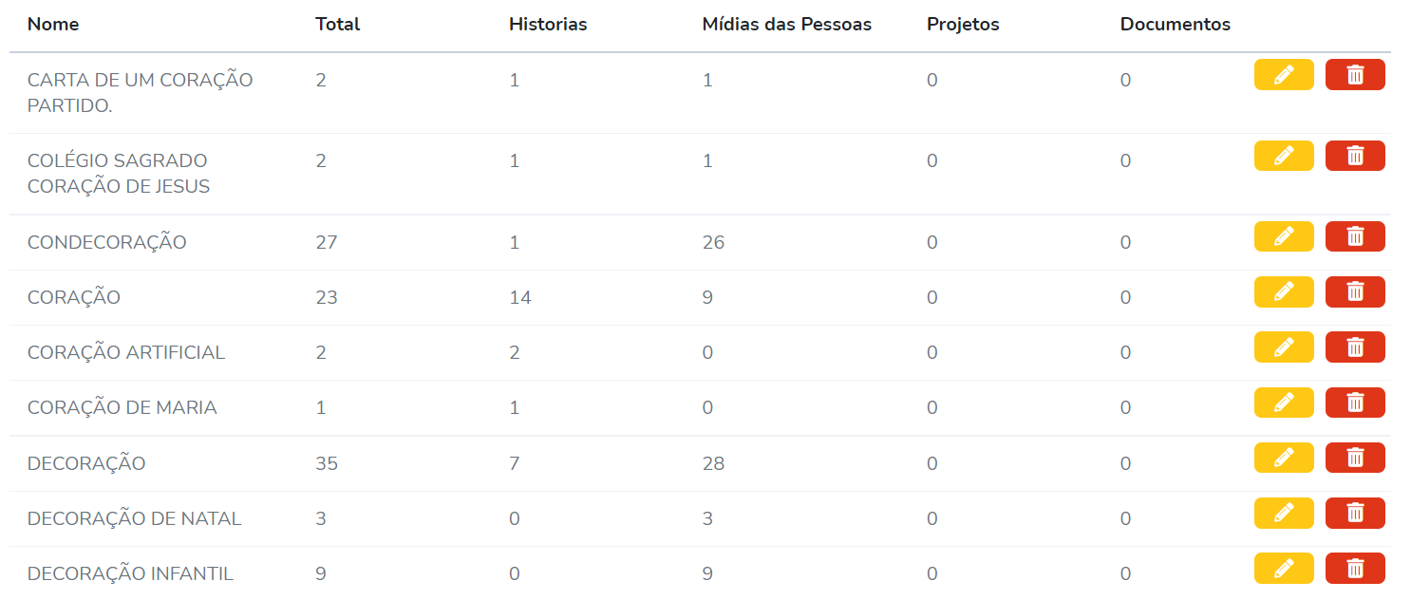Screen dimensions: 1411x600
Task: Edit the CORAÇÃO tag row
Action: click(x=1284, y=292)
